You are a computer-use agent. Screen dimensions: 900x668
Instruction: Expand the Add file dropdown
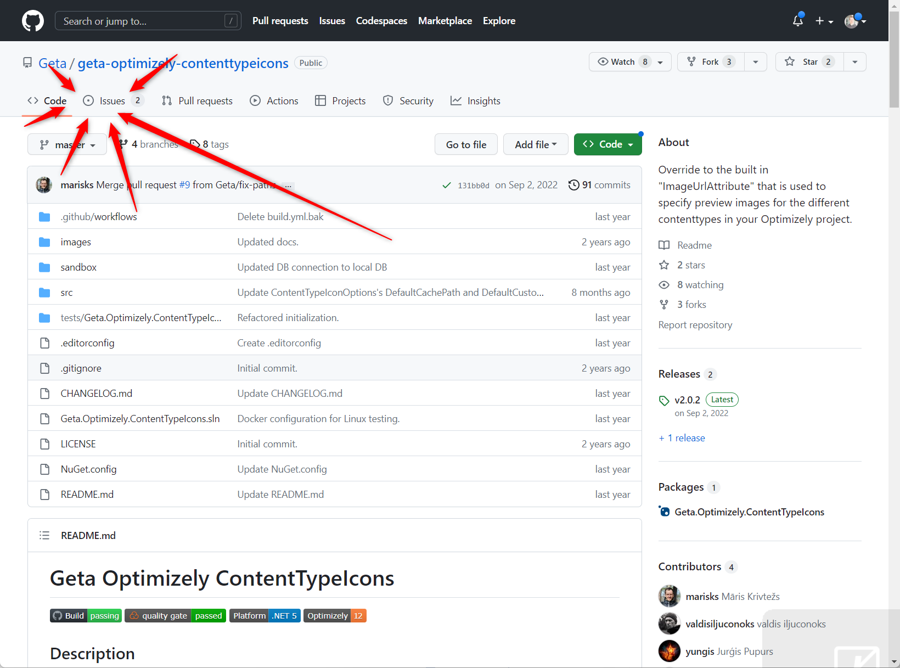click(x=535, y=144)
